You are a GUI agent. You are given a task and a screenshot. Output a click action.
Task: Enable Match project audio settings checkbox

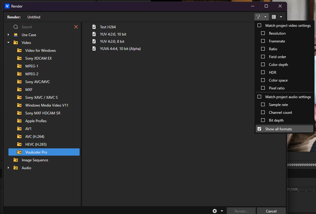click(x=259, y=97)
